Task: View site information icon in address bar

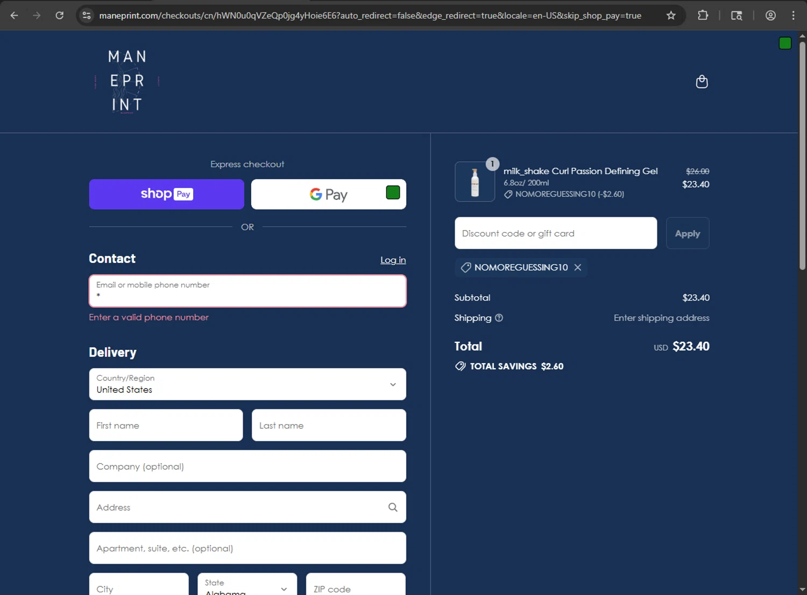Action: pyautogui.click(x=87, y=16)
